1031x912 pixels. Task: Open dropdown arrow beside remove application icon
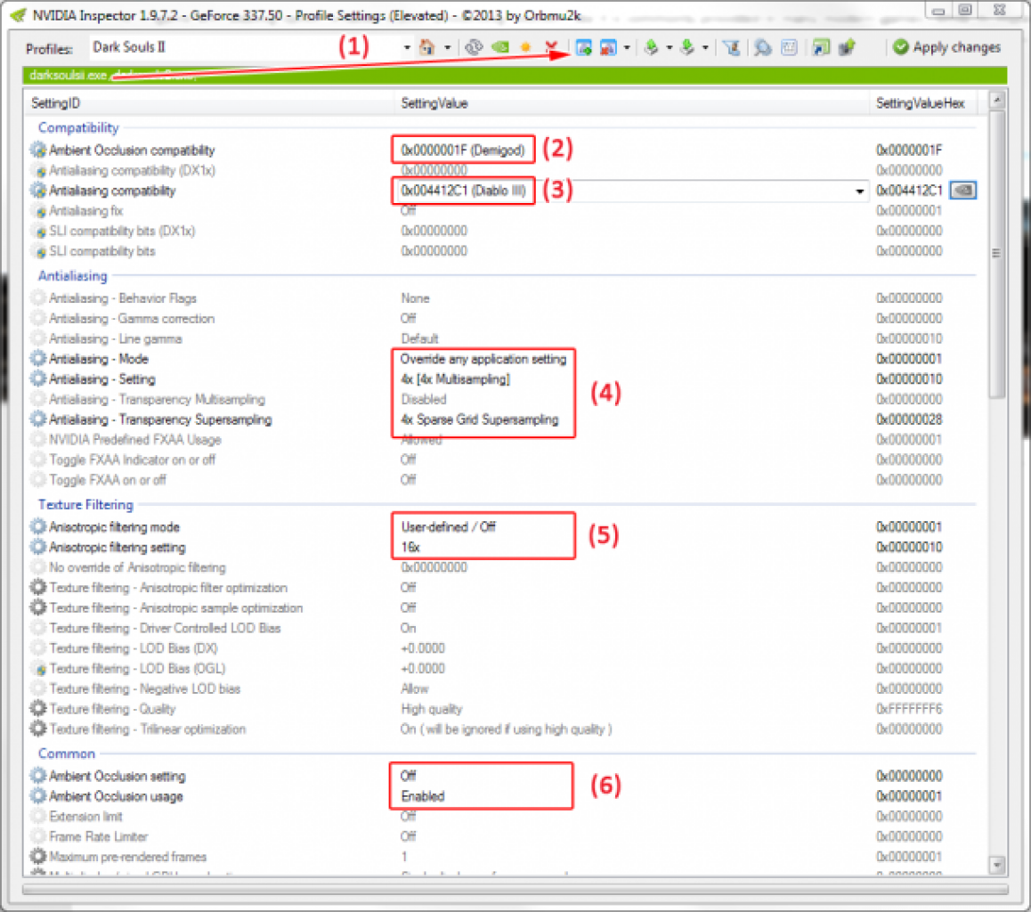[627, 47]
